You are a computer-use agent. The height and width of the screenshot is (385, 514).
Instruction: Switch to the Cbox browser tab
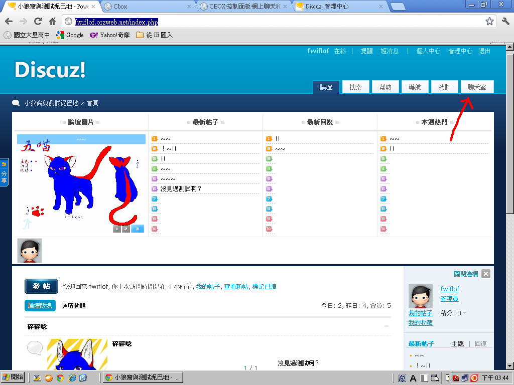click(148, 7)
